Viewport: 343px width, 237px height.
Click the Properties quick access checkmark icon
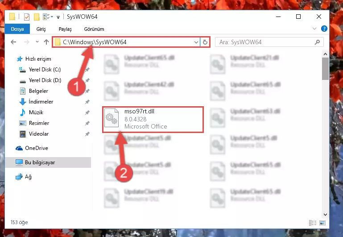pos(27,17)
